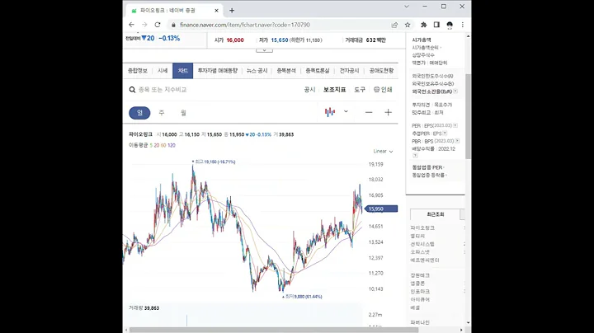Image resolution: width=594 pixels, height=333 pixels.
Task: Open the Chrome extensions puzzle icon
Action: [x=423, y=25]
